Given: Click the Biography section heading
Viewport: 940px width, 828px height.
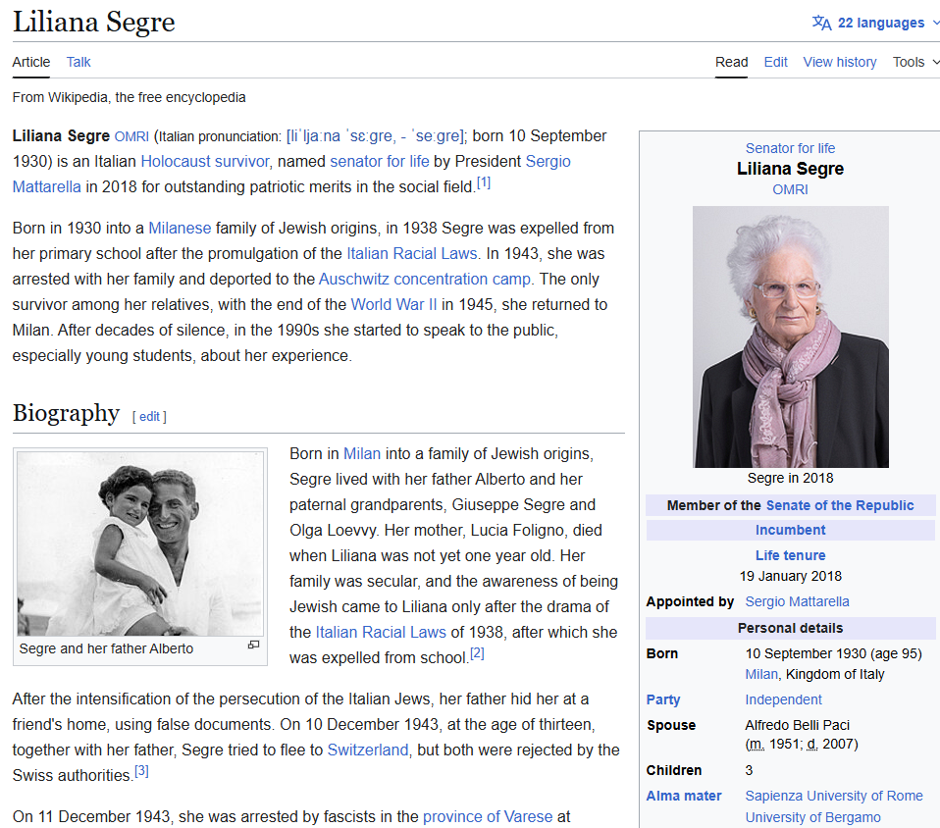Looking at the screenshot, I should coord(66,413).
